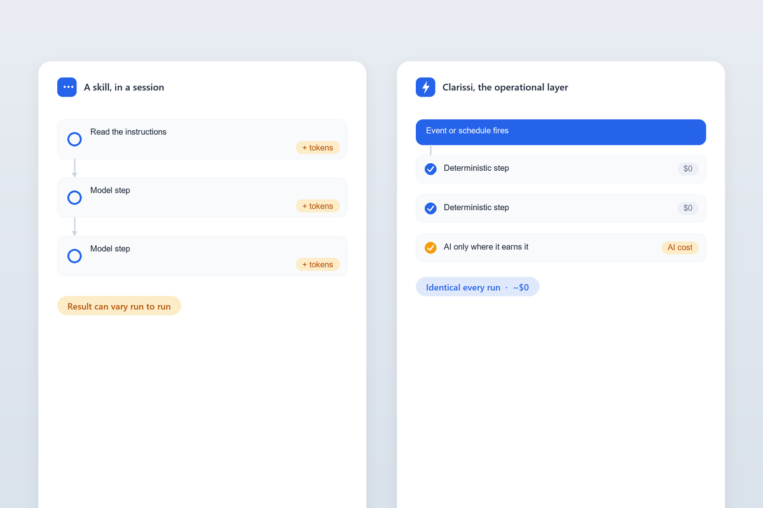Click the Clarissi, the operational layer heading
The width and height of the screenshot is (763, 508).
tap(505, 88)
